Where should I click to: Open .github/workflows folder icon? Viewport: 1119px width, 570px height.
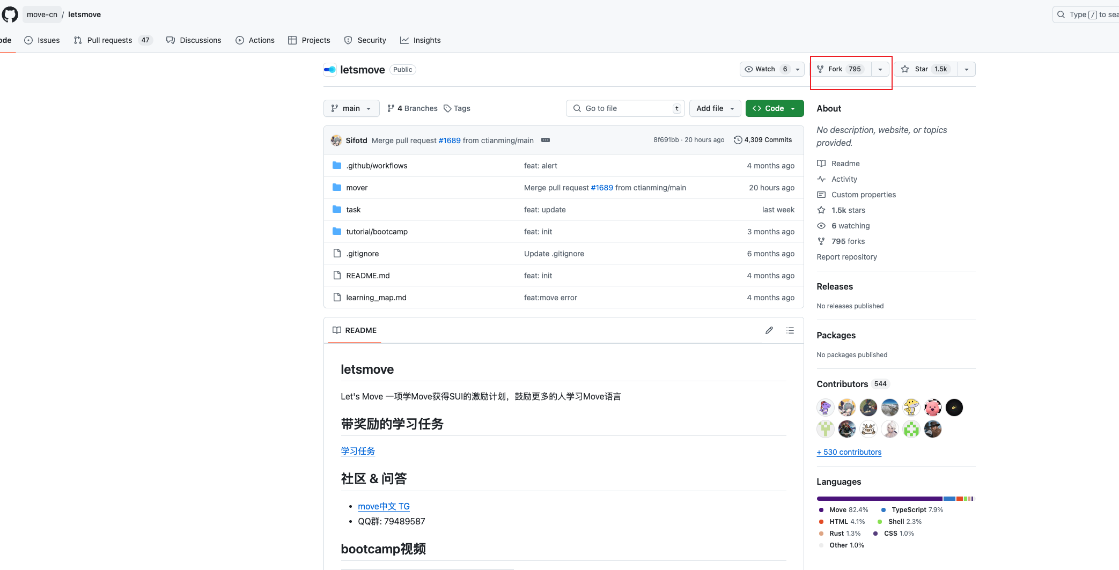(337, 165)
